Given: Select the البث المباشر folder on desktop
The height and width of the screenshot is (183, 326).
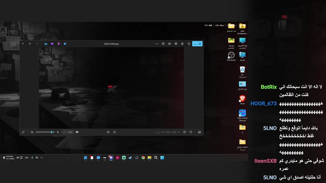Looking at the screenshot, I should click(x=231, y=27).
